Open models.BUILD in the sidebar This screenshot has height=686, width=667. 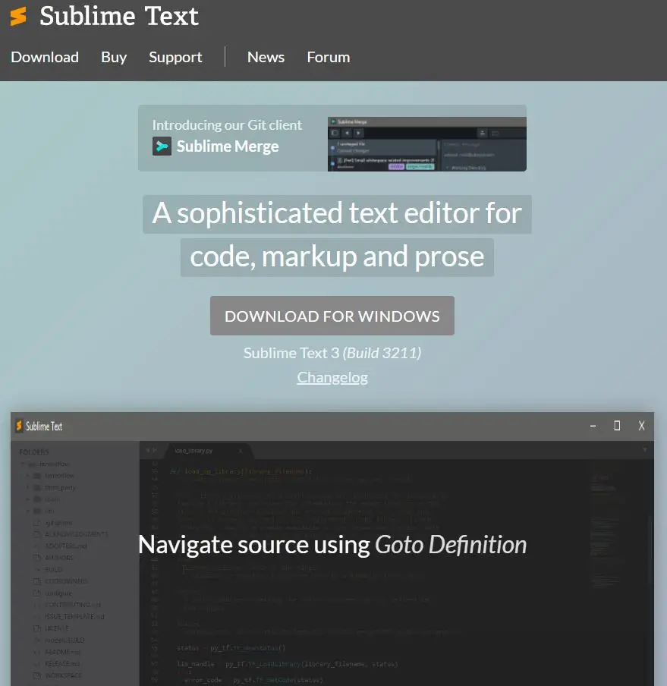[x=64, y=640]
